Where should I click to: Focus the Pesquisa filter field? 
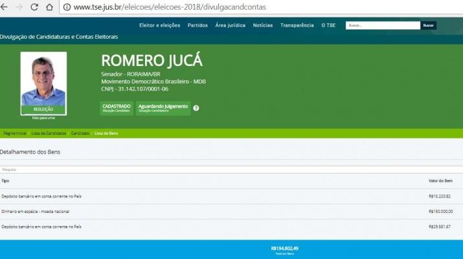tap(232, 170)
